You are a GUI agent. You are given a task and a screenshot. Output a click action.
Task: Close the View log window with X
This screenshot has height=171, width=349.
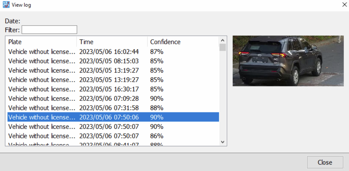click(344, 4)
